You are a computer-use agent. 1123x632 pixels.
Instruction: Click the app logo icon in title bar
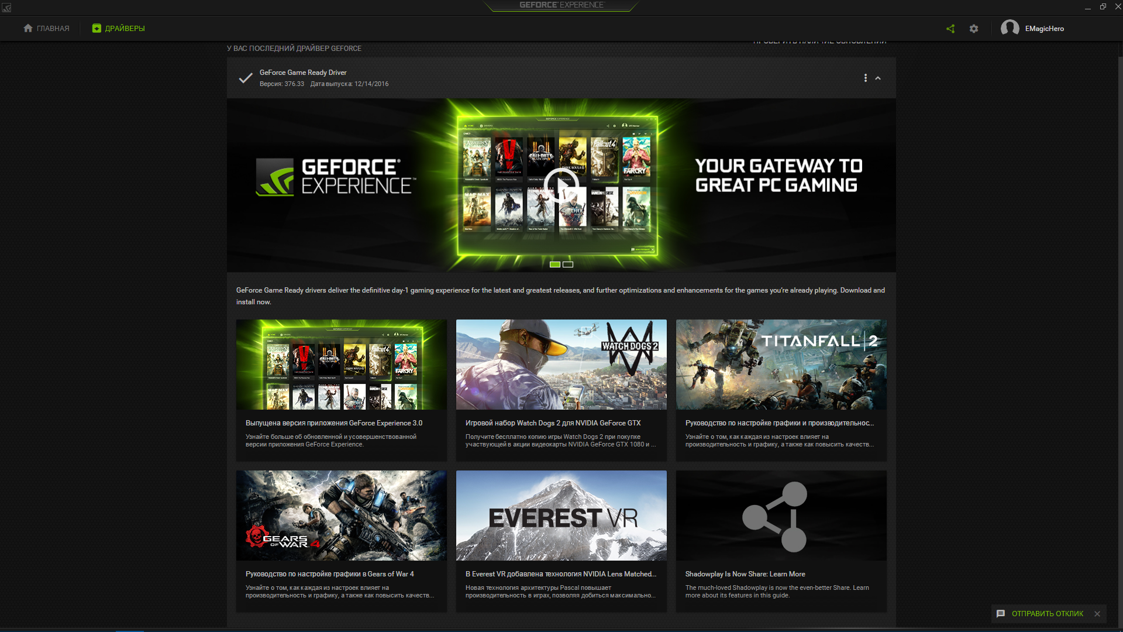point(6,7)
